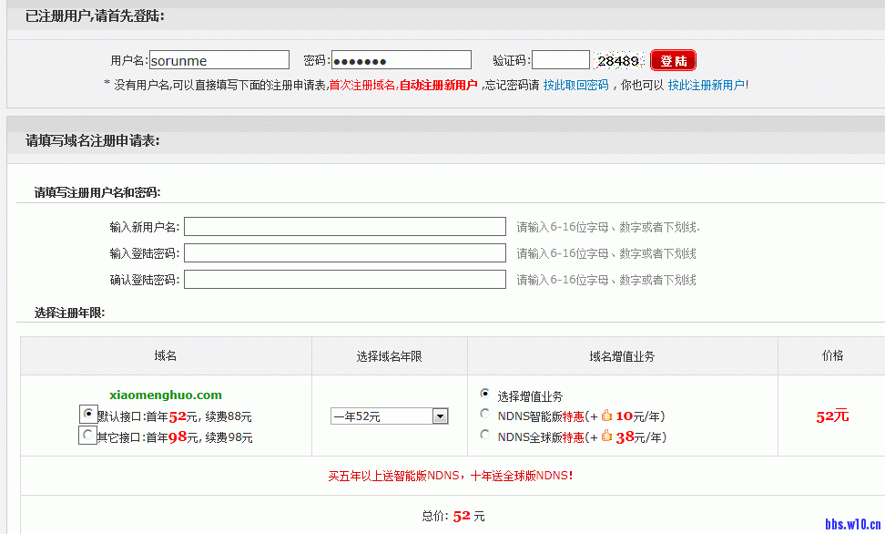
Task: Click the 输入新用户名 input field
Action: pyautogui.click(x=344, y=226)
